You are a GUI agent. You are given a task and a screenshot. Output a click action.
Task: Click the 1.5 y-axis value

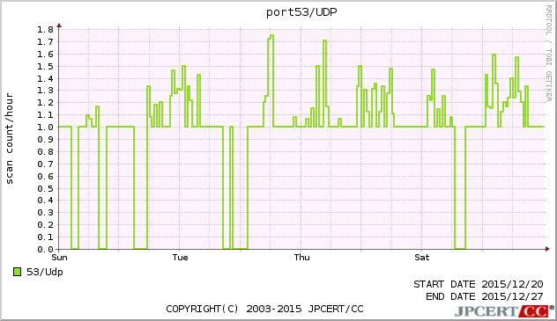click(x=45, y=66)
